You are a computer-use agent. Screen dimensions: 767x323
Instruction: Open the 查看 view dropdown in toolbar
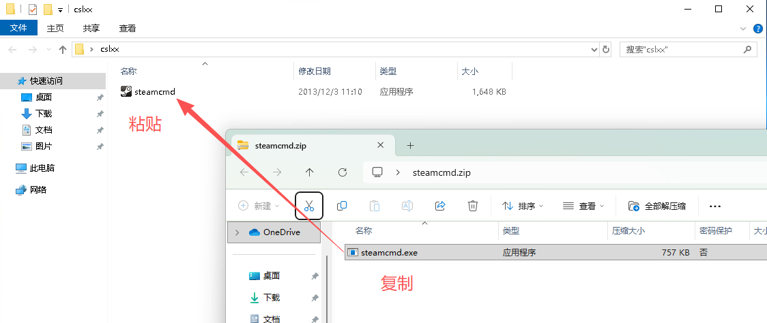tap(583, 206)
